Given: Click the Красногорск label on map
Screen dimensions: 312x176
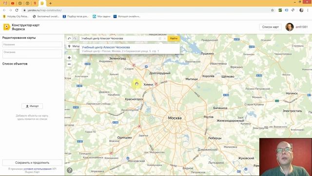Looking at the screenshot, I should 134,99.
